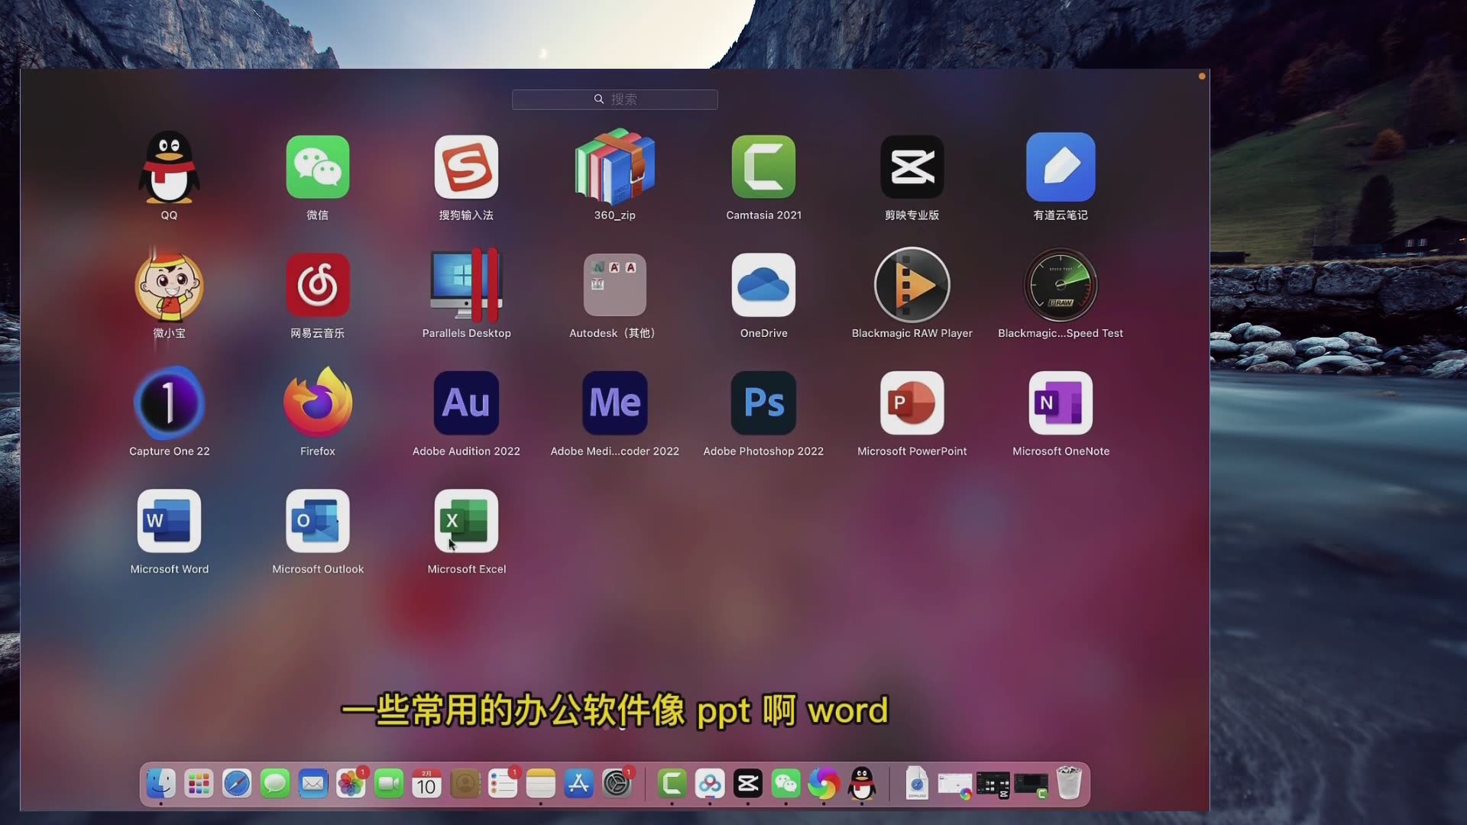This screenshot has height=825, width=1467.
Task: Open Baidu Netdisk from the Dock
Action: click(x=710, y=784)
